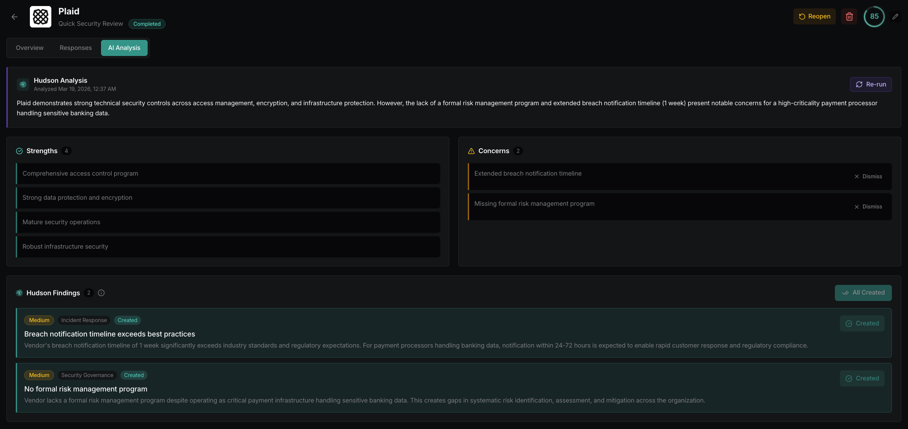Viewport: 908px width, 429px height.
Task: Select Comprehensive access control program strength
Action: tap(228, 174)
